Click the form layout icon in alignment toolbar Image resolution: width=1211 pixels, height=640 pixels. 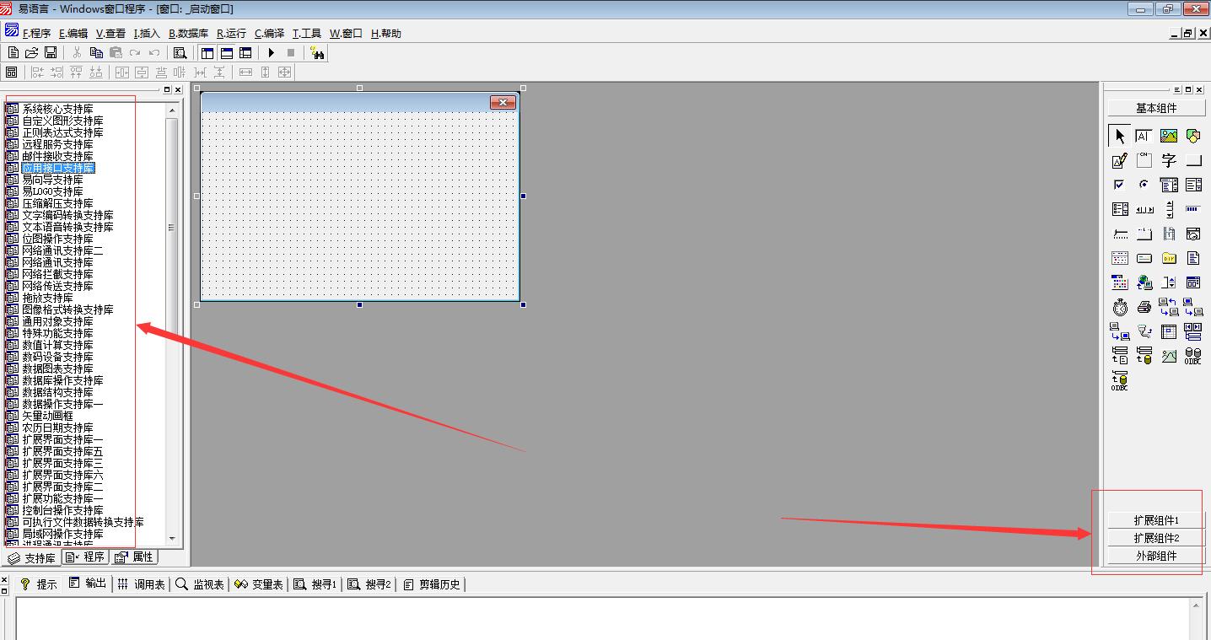(x=12, y=73)
